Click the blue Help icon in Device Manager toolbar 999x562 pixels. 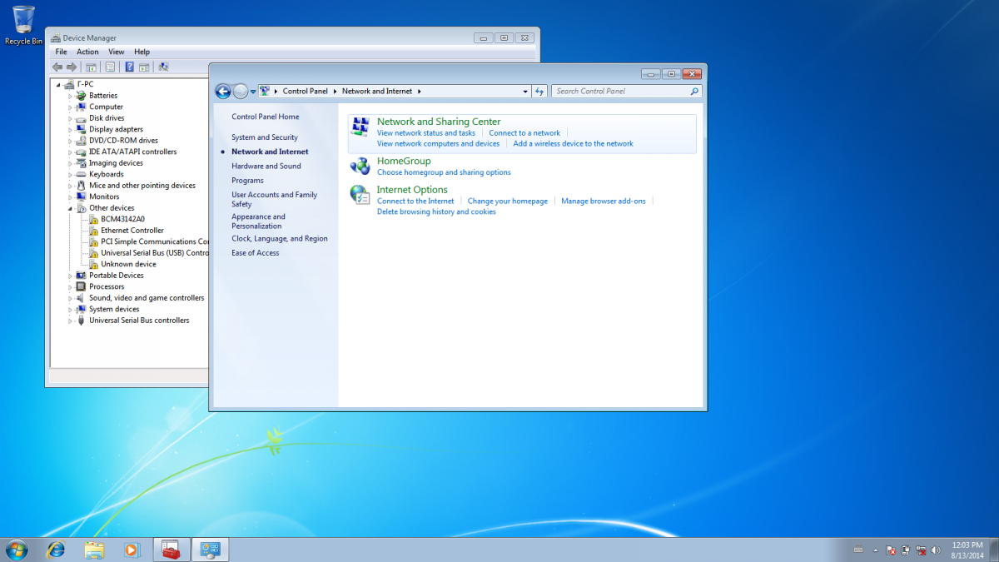coord(129,67)
